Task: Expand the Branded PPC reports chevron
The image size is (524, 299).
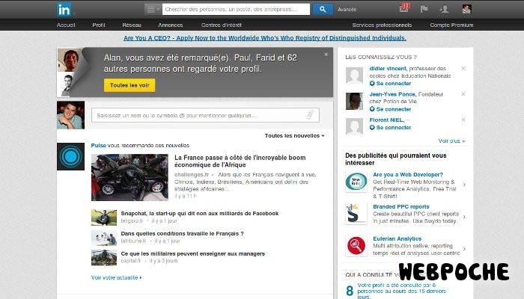Action: [x=465, y=217]
